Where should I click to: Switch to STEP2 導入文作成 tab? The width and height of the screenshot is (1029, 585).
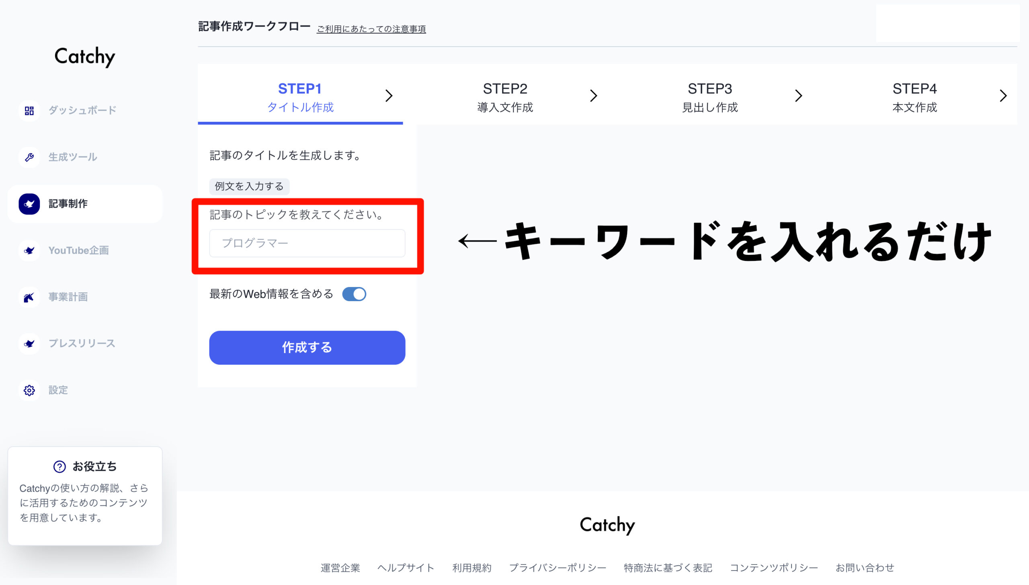[x=505, y=97]
